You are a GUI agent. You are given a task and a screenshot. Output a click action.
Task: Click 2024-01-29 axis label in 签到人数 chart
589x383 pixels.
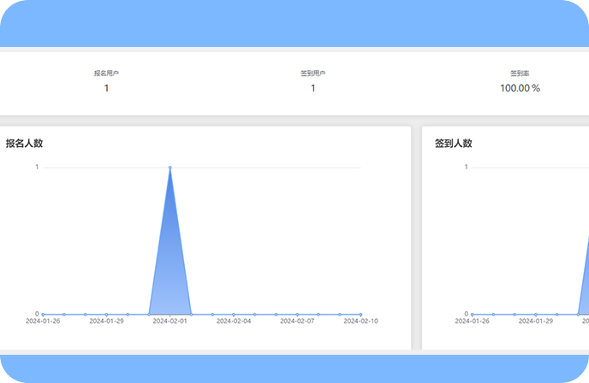coord(535,321)
